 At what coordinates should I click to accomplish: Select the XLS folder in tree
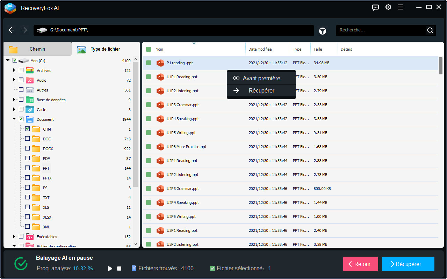pyautogui.click(x=46, y=207)
